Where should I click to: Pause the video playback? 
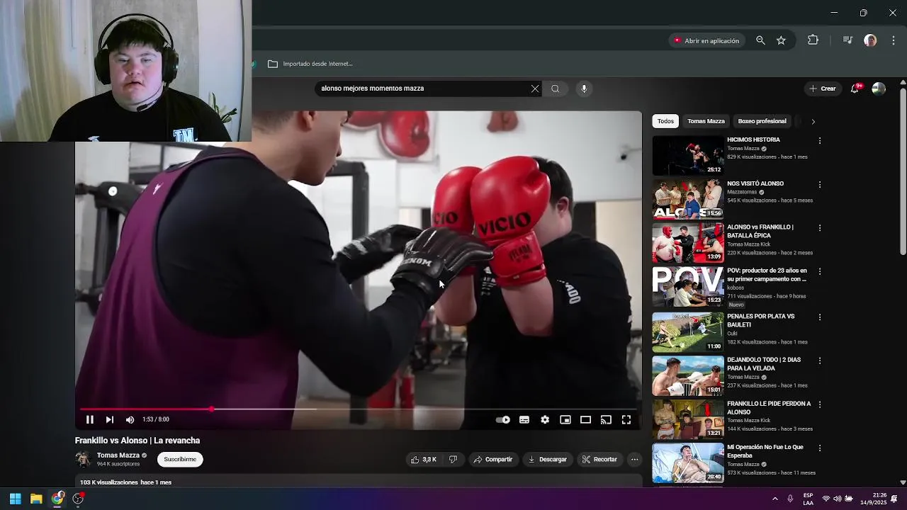[x=90, y=419]
